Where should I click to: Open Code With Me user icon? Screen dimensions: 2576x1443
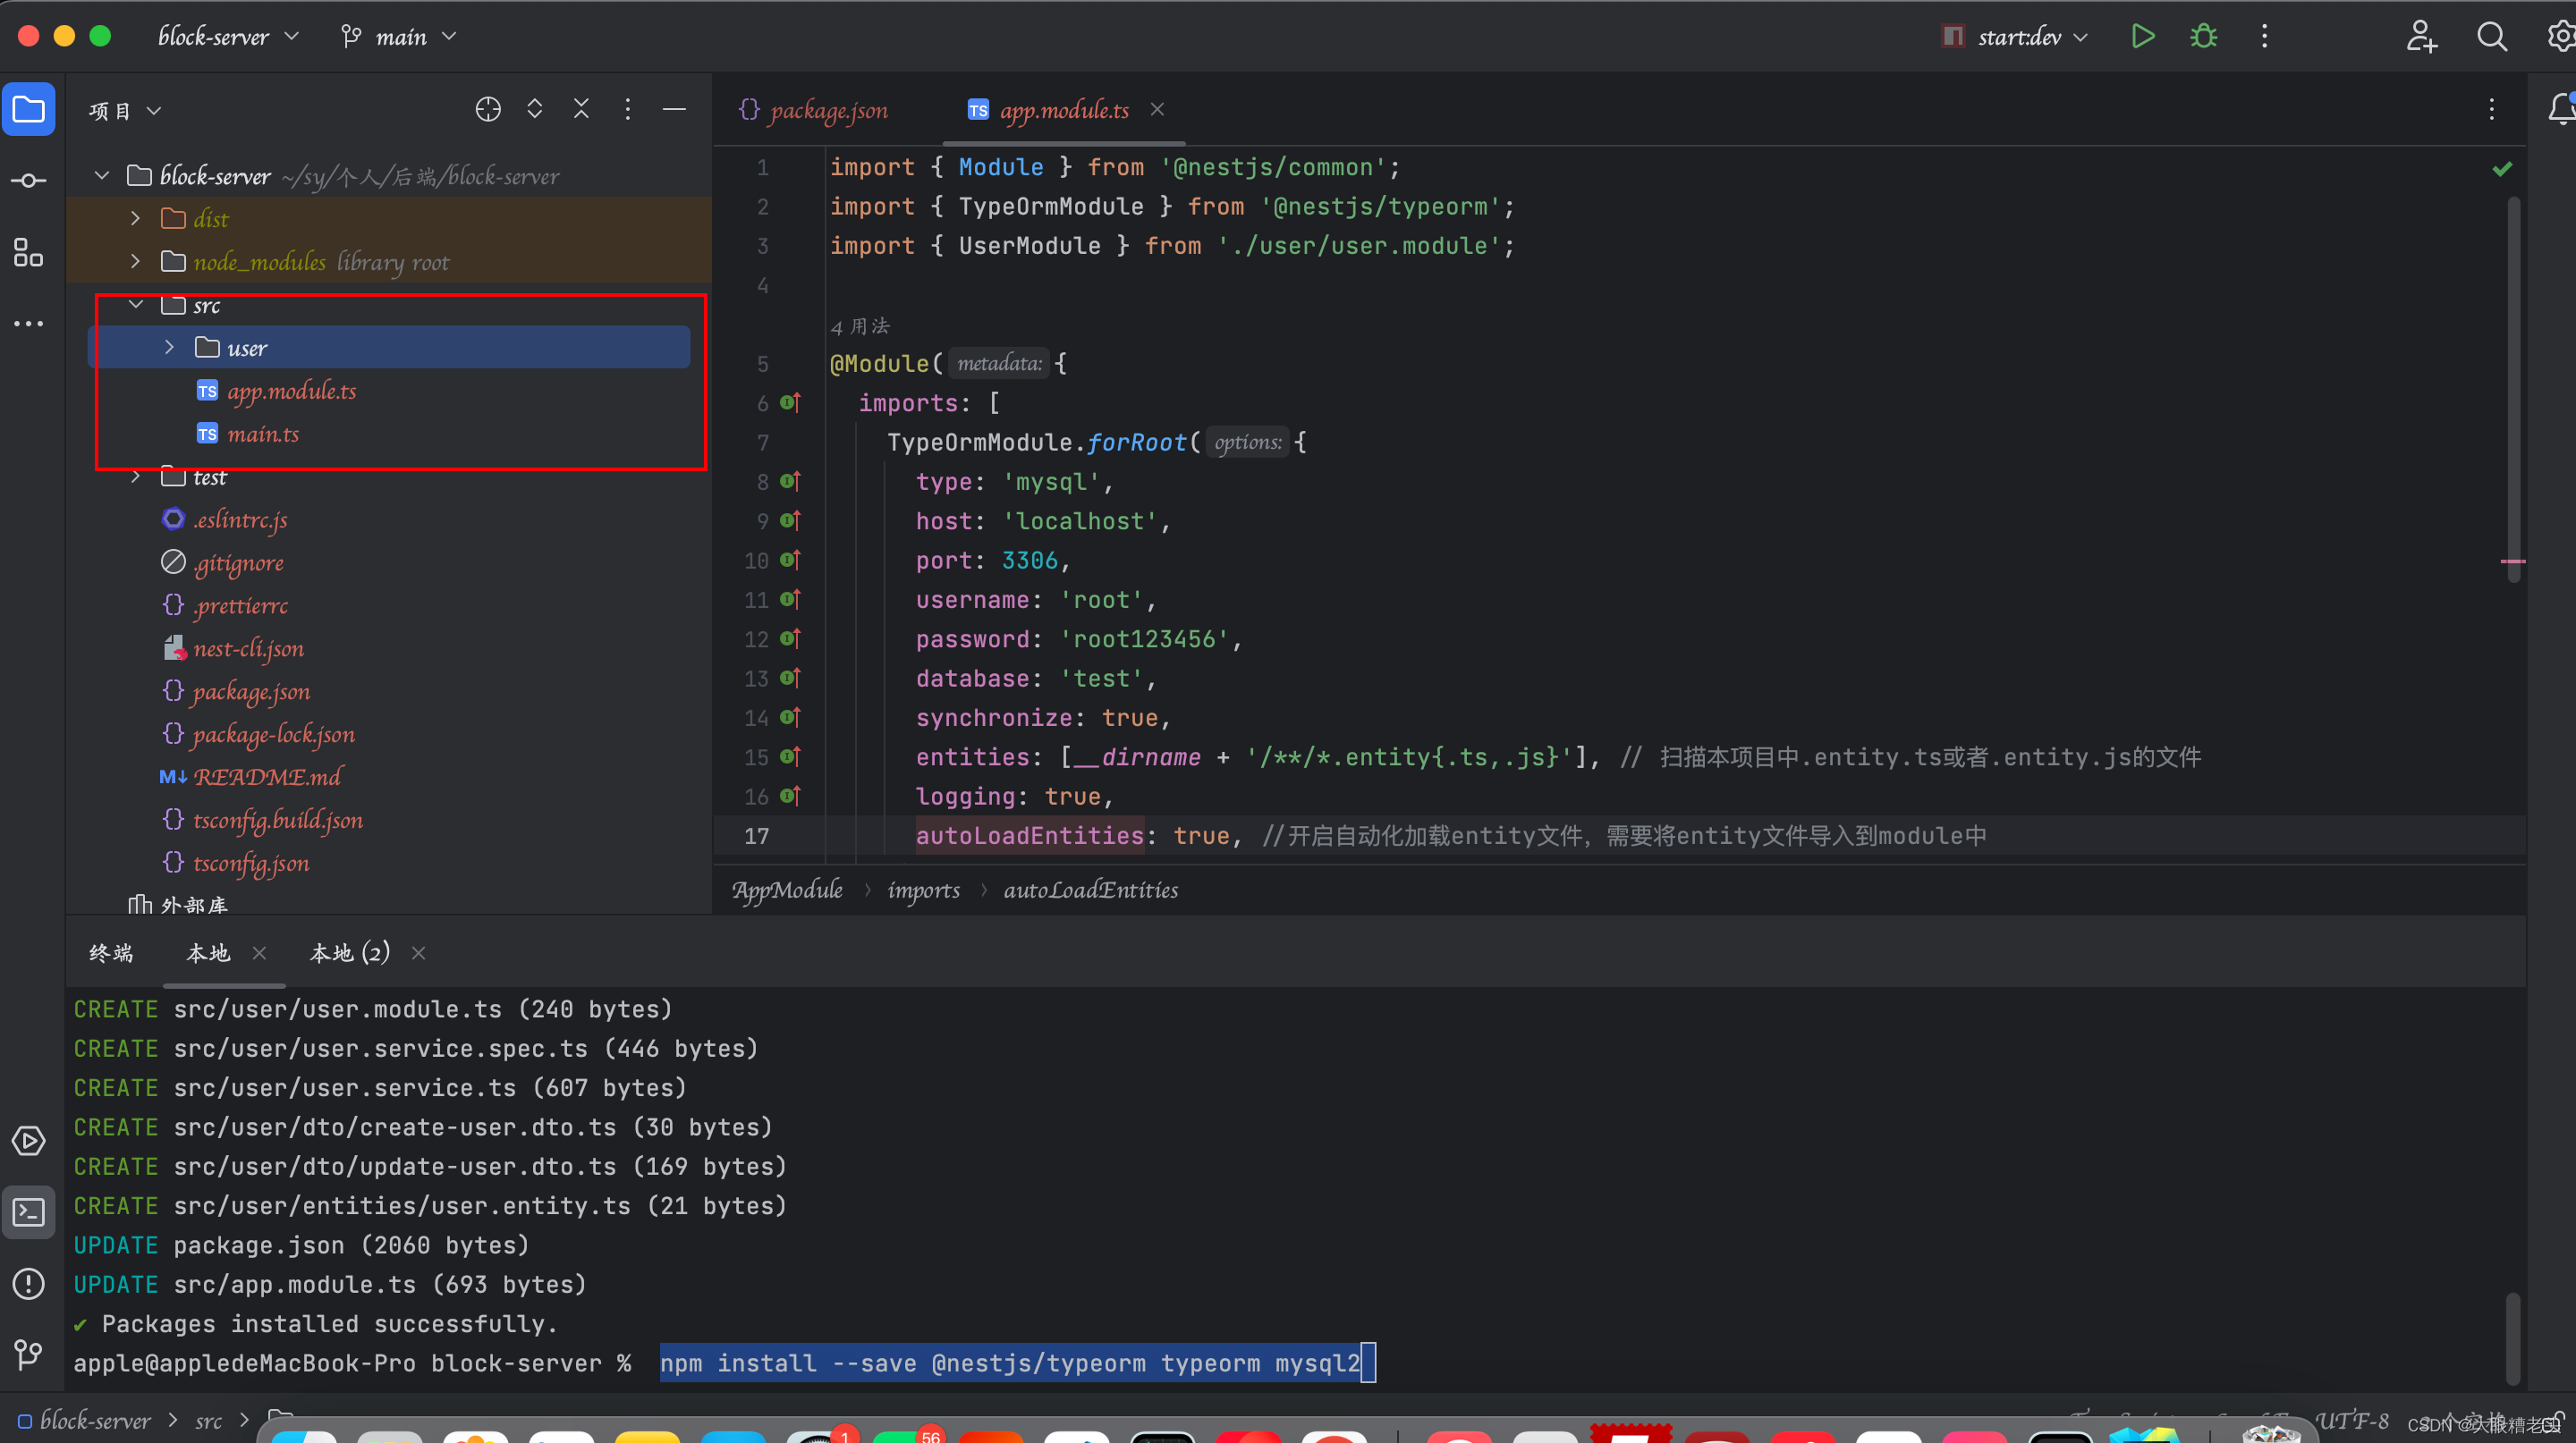tap(2421, 37)
